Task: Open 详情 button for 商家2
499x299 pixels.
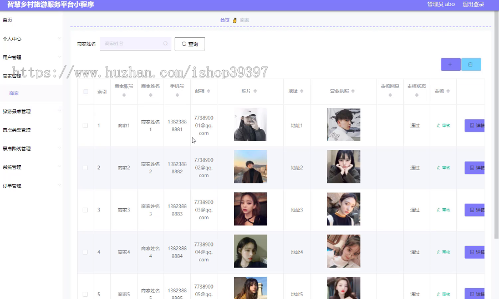Action: (475, 168)
